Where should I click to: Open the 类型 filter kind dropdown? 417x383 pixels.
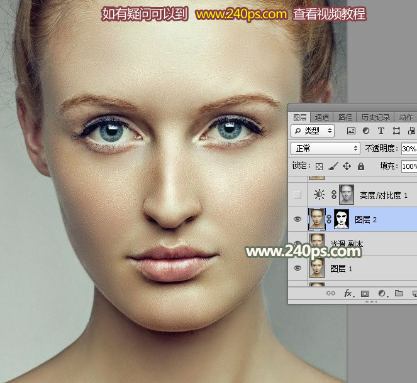[x=313, y=131]
